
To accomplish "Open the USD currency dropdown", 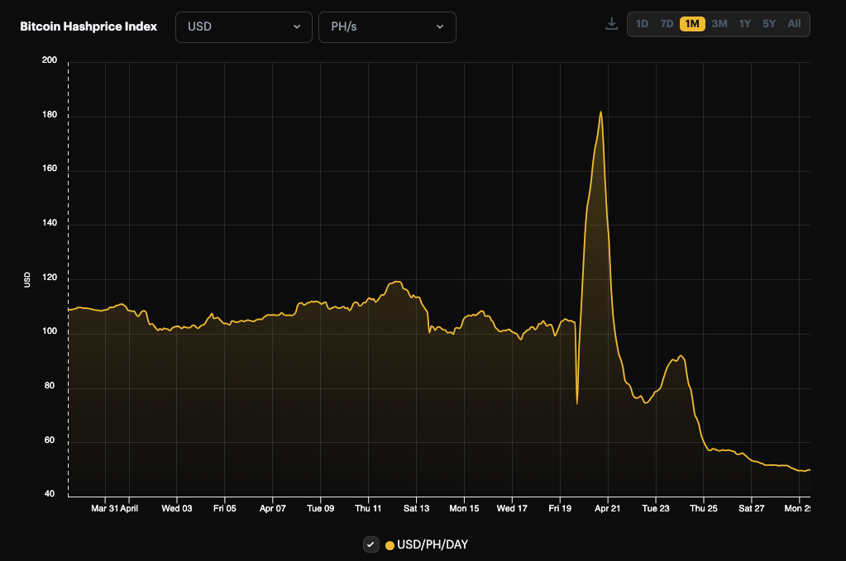I will pyautogui.click(x=243, y=26).
